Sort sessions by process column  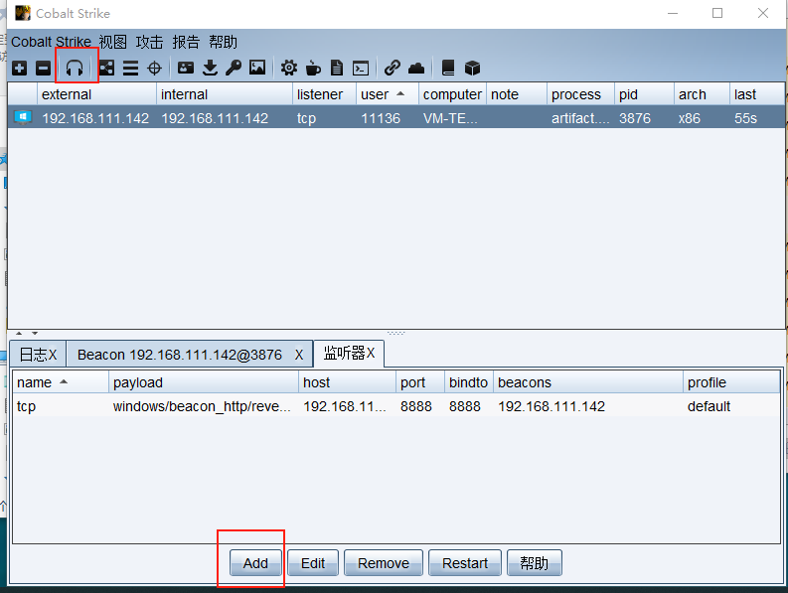click(x=580, y=94)
